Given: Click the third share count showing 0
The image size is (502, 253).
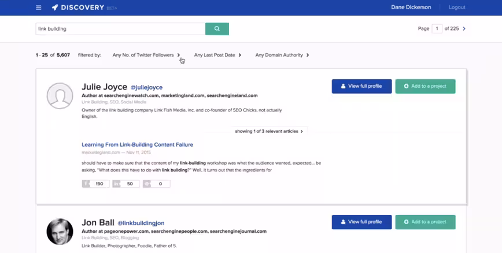Looking at the screenshot, I should click(157, 184).
